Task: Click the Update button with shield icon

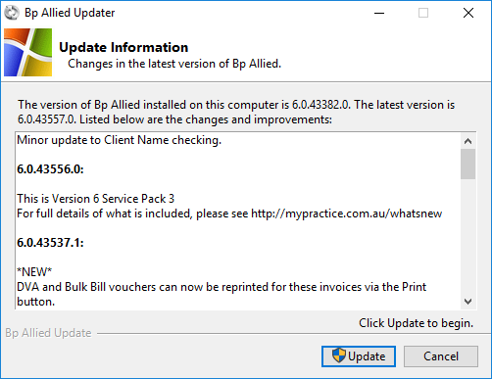Action: pyautogui.click(x=359, y=356)
